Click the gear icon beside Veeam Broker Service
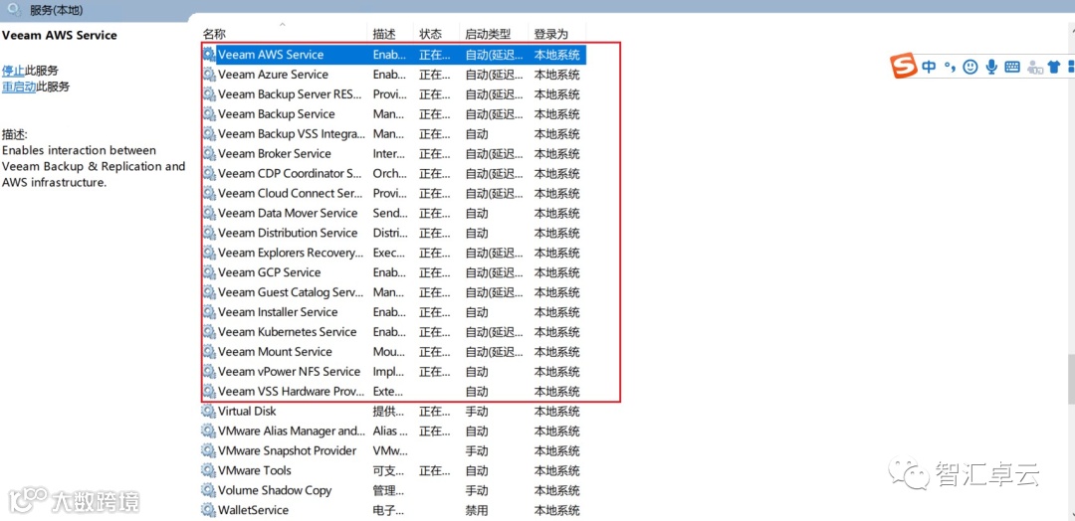1075x521 pixels. pos(208,153)
